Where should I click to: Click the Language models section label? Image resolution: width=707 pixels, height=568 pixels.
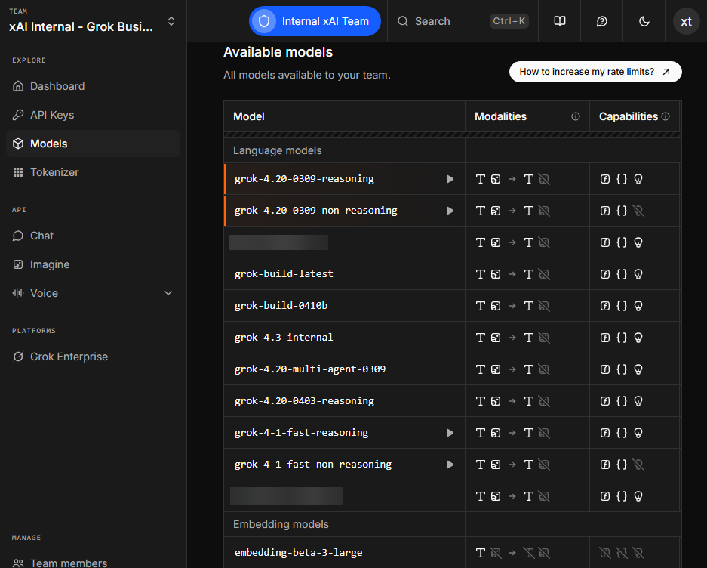pyautogui.click(x=278, y=150)
